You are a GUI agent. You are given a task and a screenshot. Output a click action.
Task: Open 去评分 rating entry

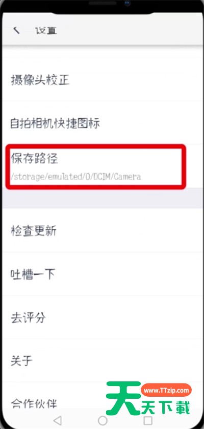click(102, 317)
